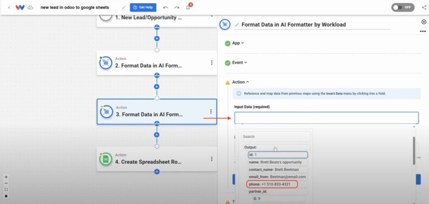The height and width of the screenshot is (204, 429).
Task: Select step 4 Create Spreadsheet Row node
Action: (x=157, y=159)
